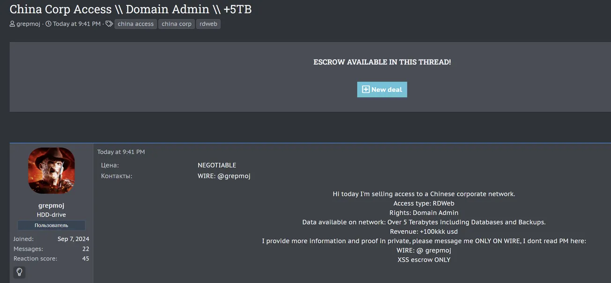
Task: Click the tags icon before tag list
Action: click(x=109, y=24)
